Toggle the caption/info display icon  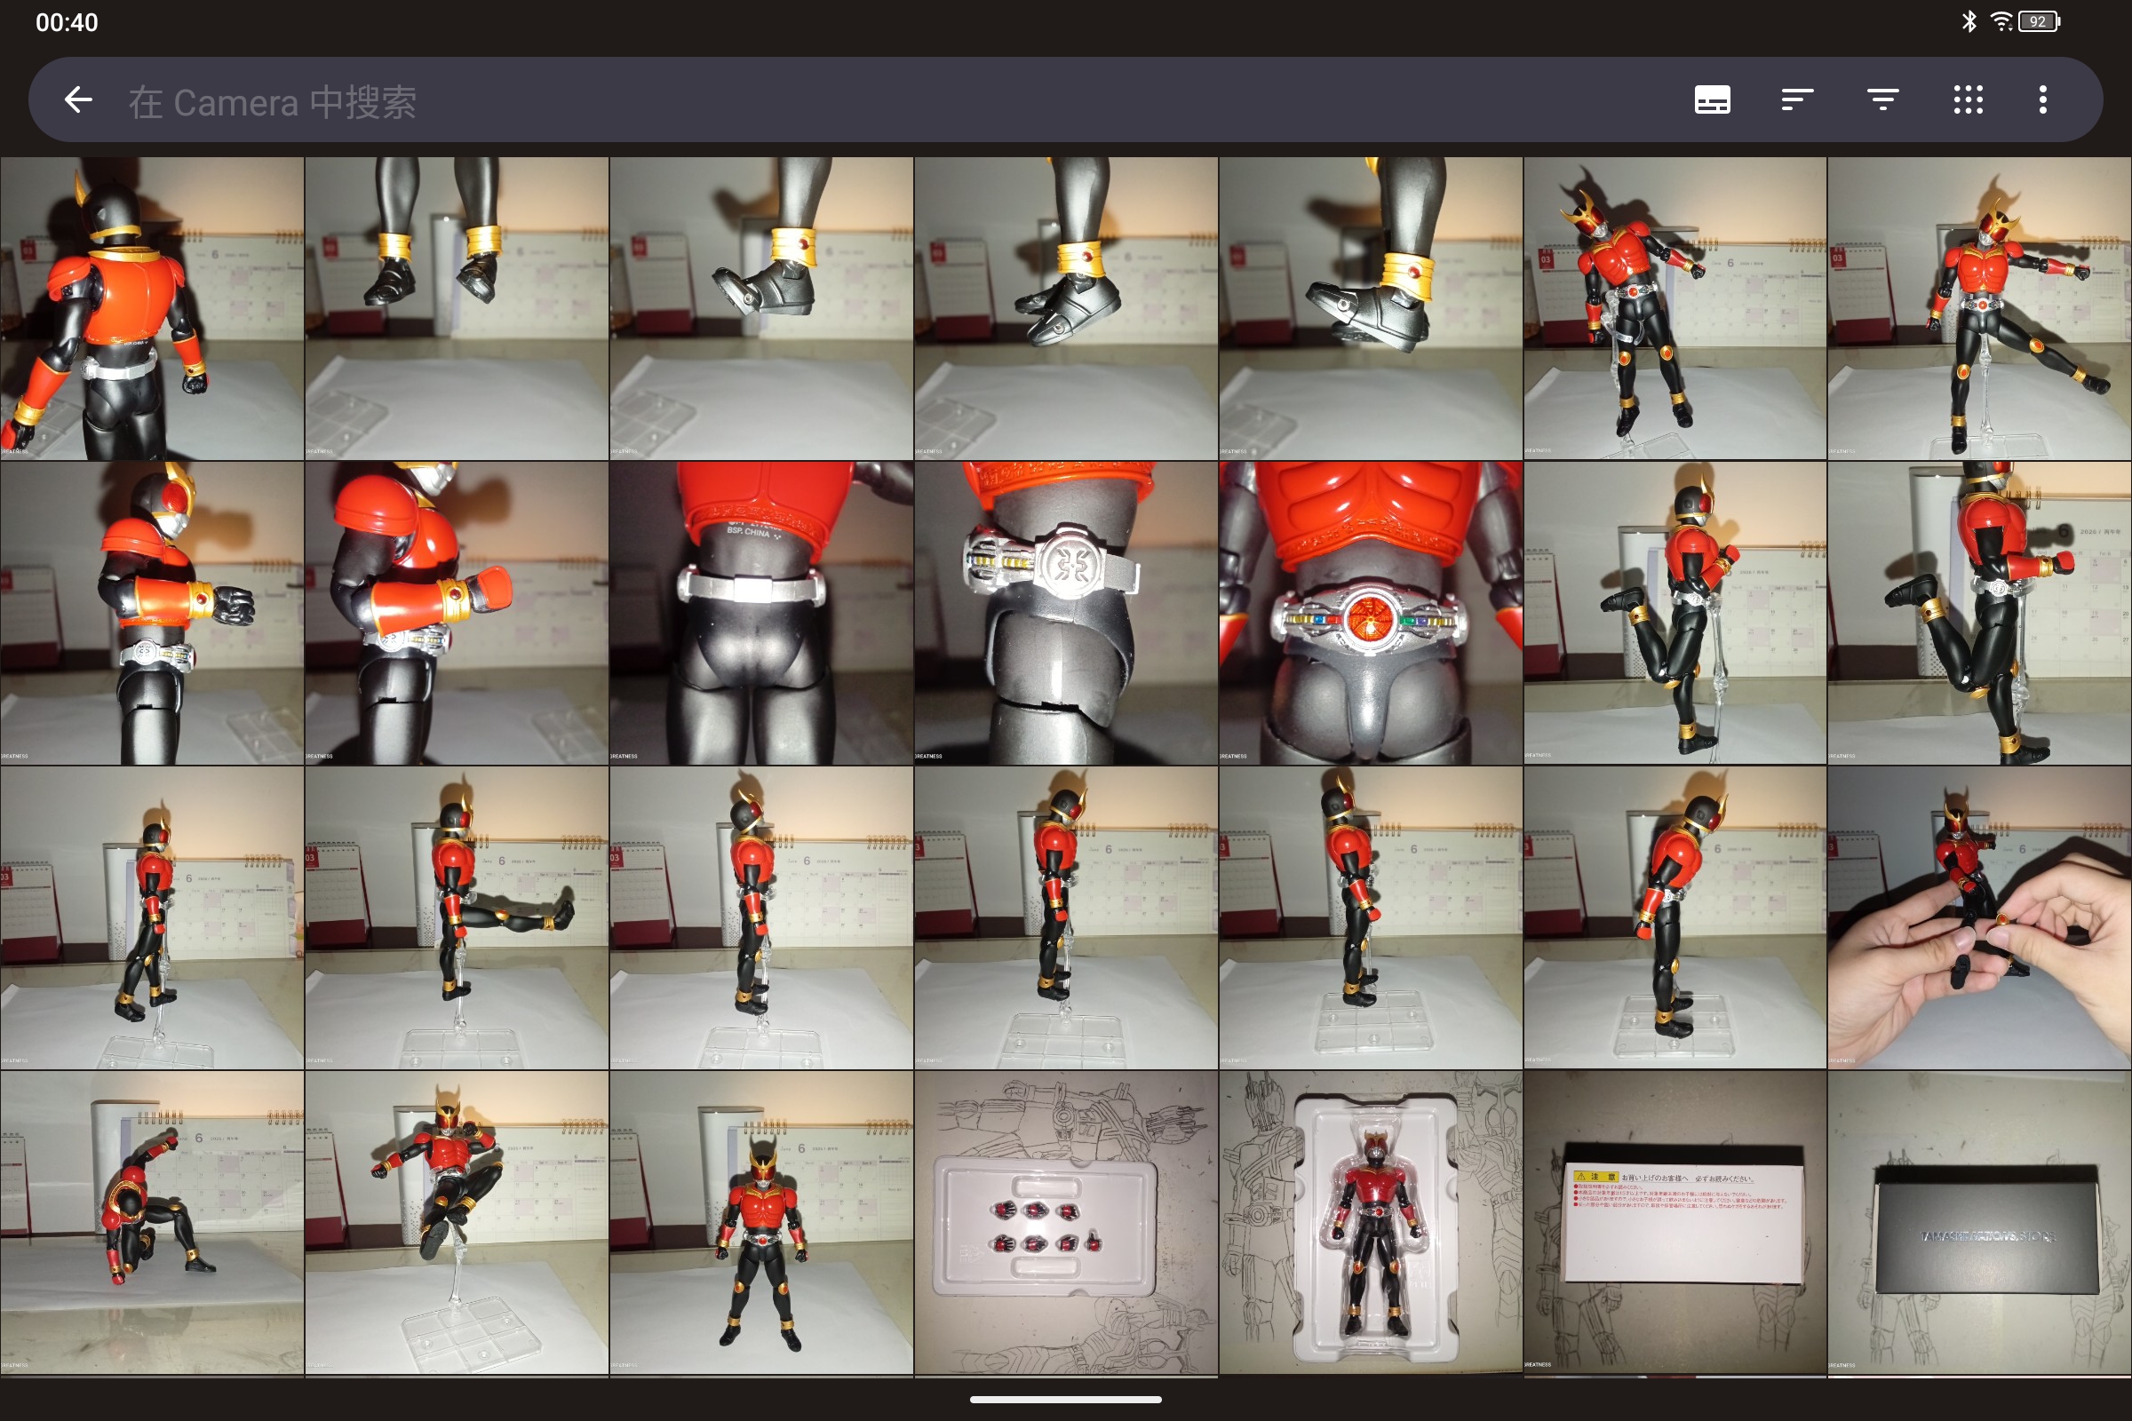click(1713, 99)
